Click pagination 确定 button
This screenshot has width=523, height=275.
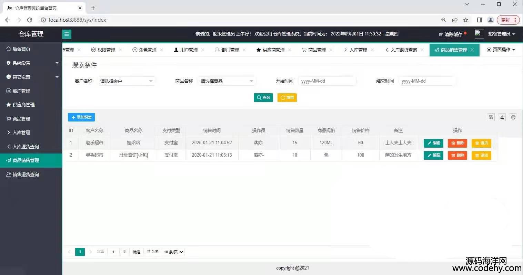(137, 252)
